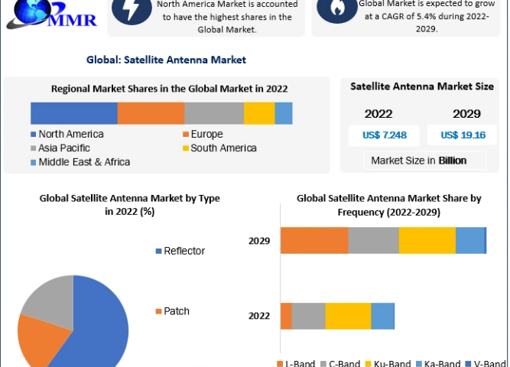Click the V-Band legend entry
Image resolution: width=510 pixels, height=367 pixels.
(486, 363)
